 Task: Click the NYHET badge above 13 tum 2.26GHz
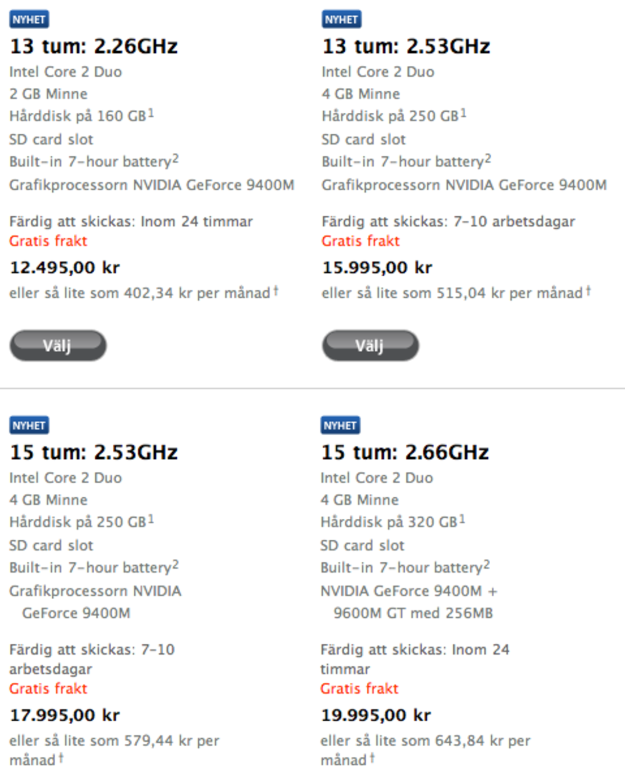29,20
